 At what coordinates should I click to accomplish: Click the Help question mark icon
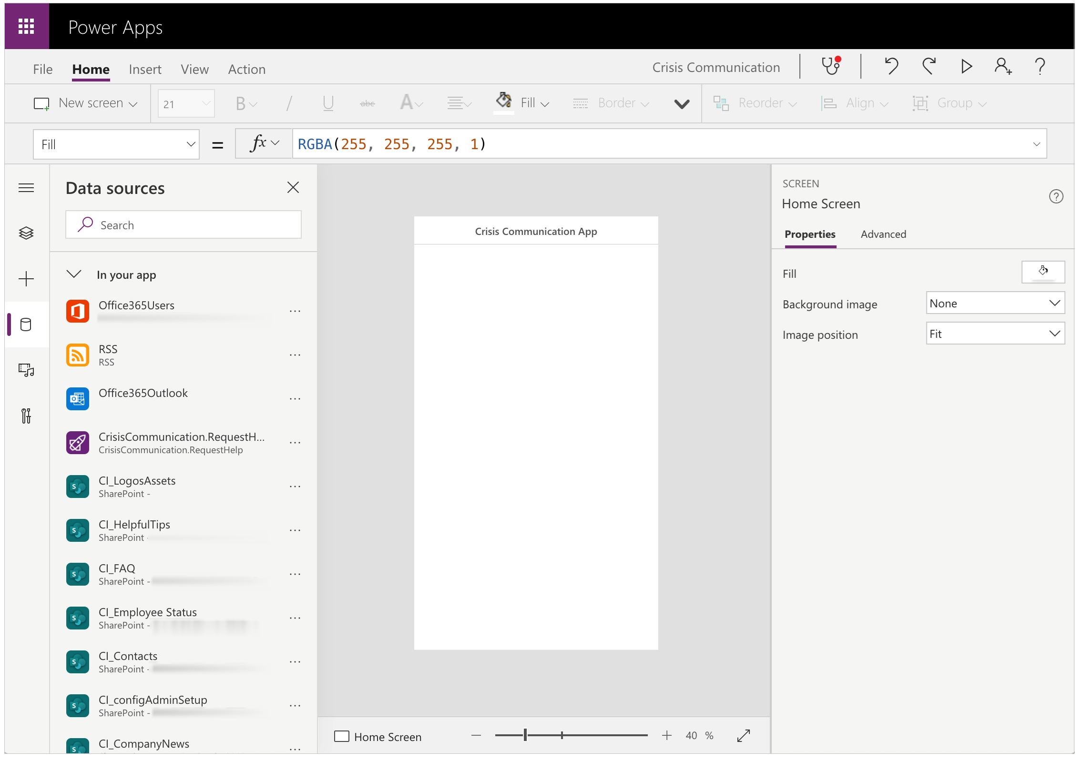pos(1040,68)
